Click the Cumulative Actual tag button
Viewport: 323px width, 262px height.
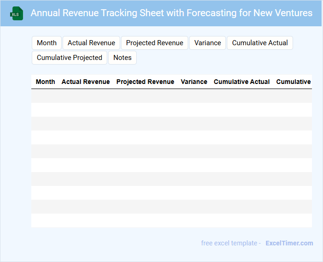click(260, 43)
